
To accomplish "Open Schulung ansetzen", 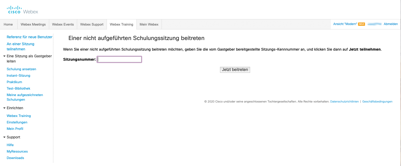I will click(x=21, y=69).
